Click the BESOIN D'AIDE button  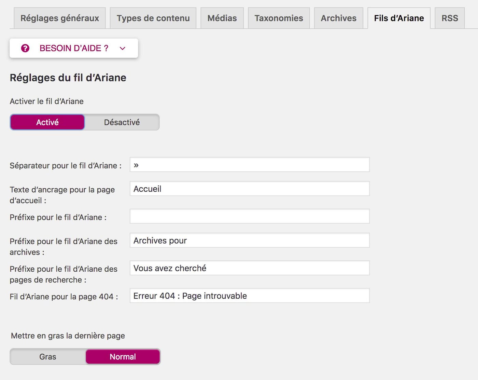click(73, 48)
